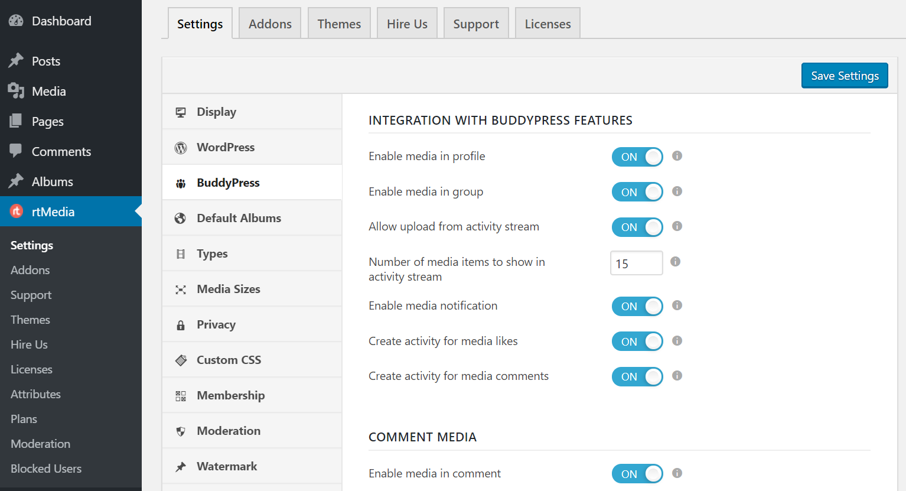This screenshot has width=906, height=491.
Task: Open the Display settings section
Action: point(216,111)
